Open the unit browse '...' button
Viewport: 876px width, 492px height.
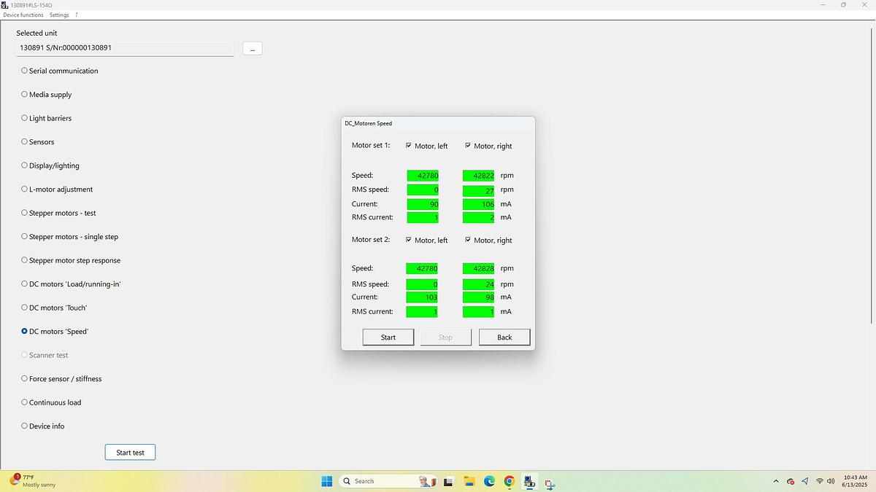click(252, 49)
